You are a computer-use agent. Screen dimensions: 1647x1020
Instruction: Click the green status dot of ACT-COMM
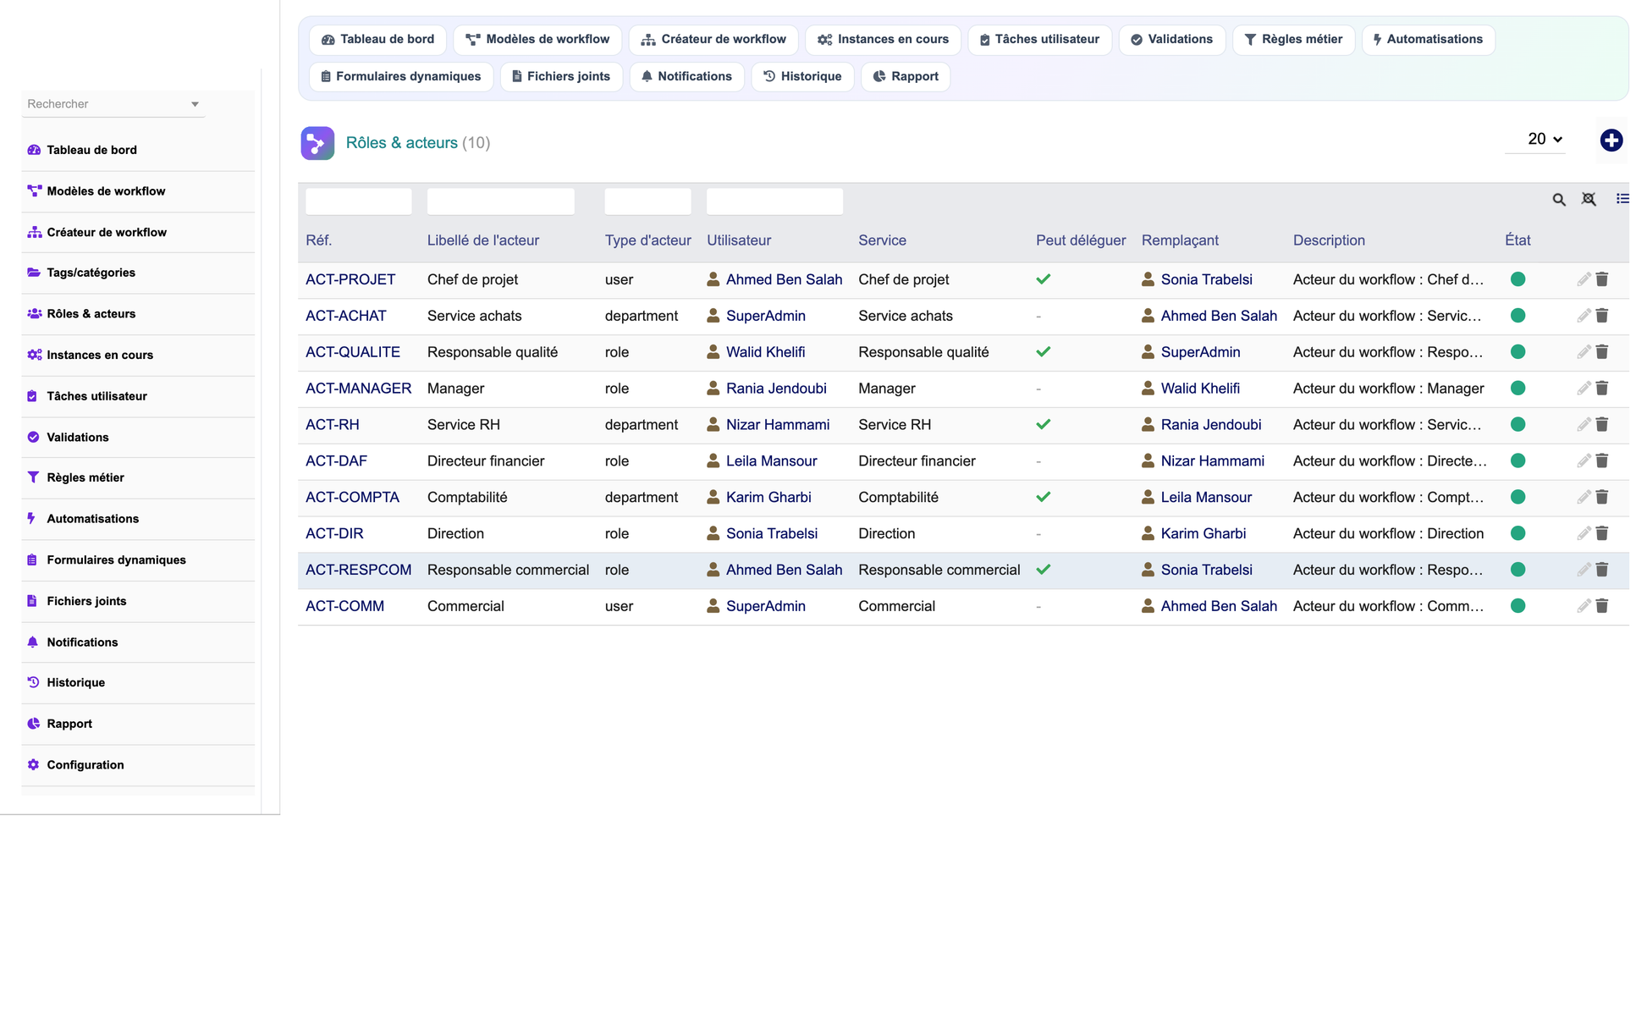(x=1518, y=607)
